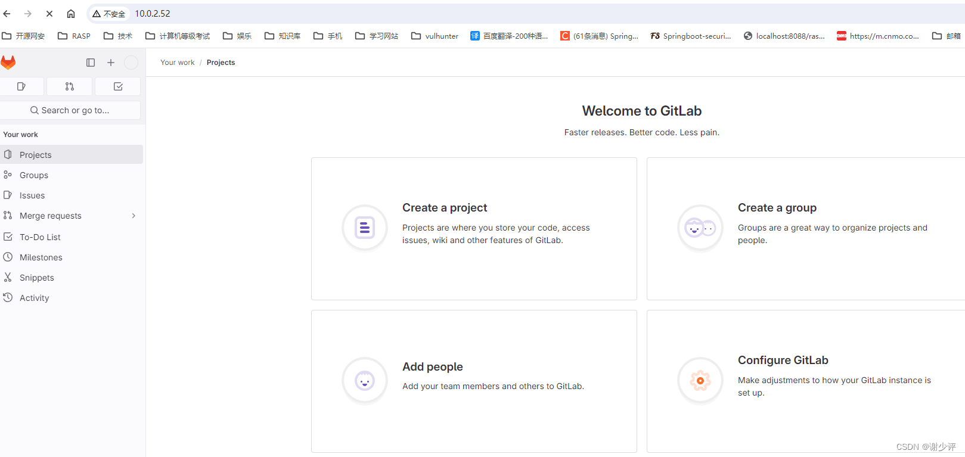Open the 手机 bookmark folder
965x457 pixels.
[328, 36]
